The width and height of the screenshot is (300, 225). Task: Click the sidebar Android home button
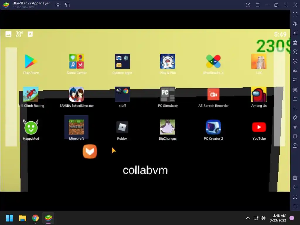point(295,197)
